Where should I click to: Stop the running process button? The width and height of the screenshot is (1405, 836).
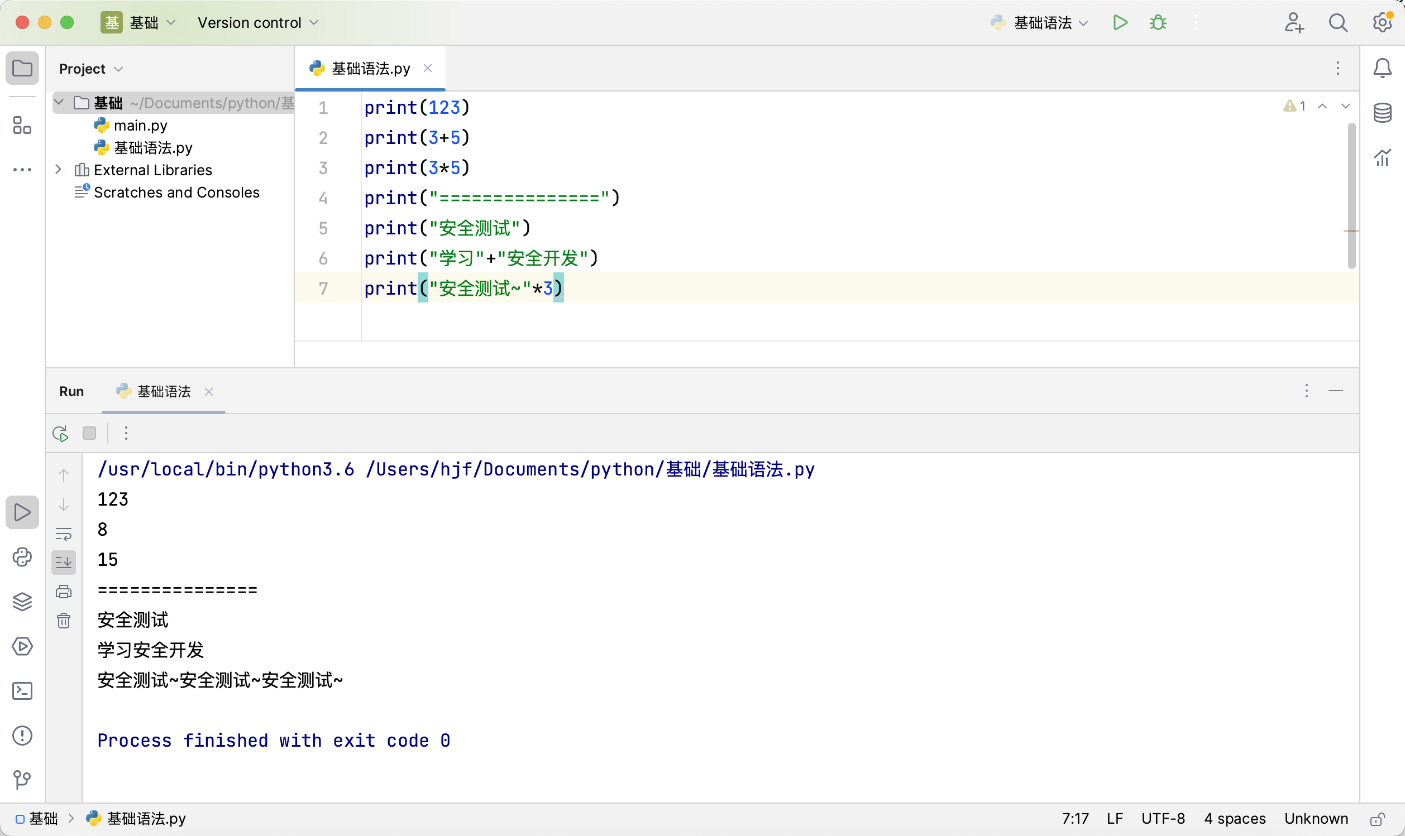tap(89, 433)
